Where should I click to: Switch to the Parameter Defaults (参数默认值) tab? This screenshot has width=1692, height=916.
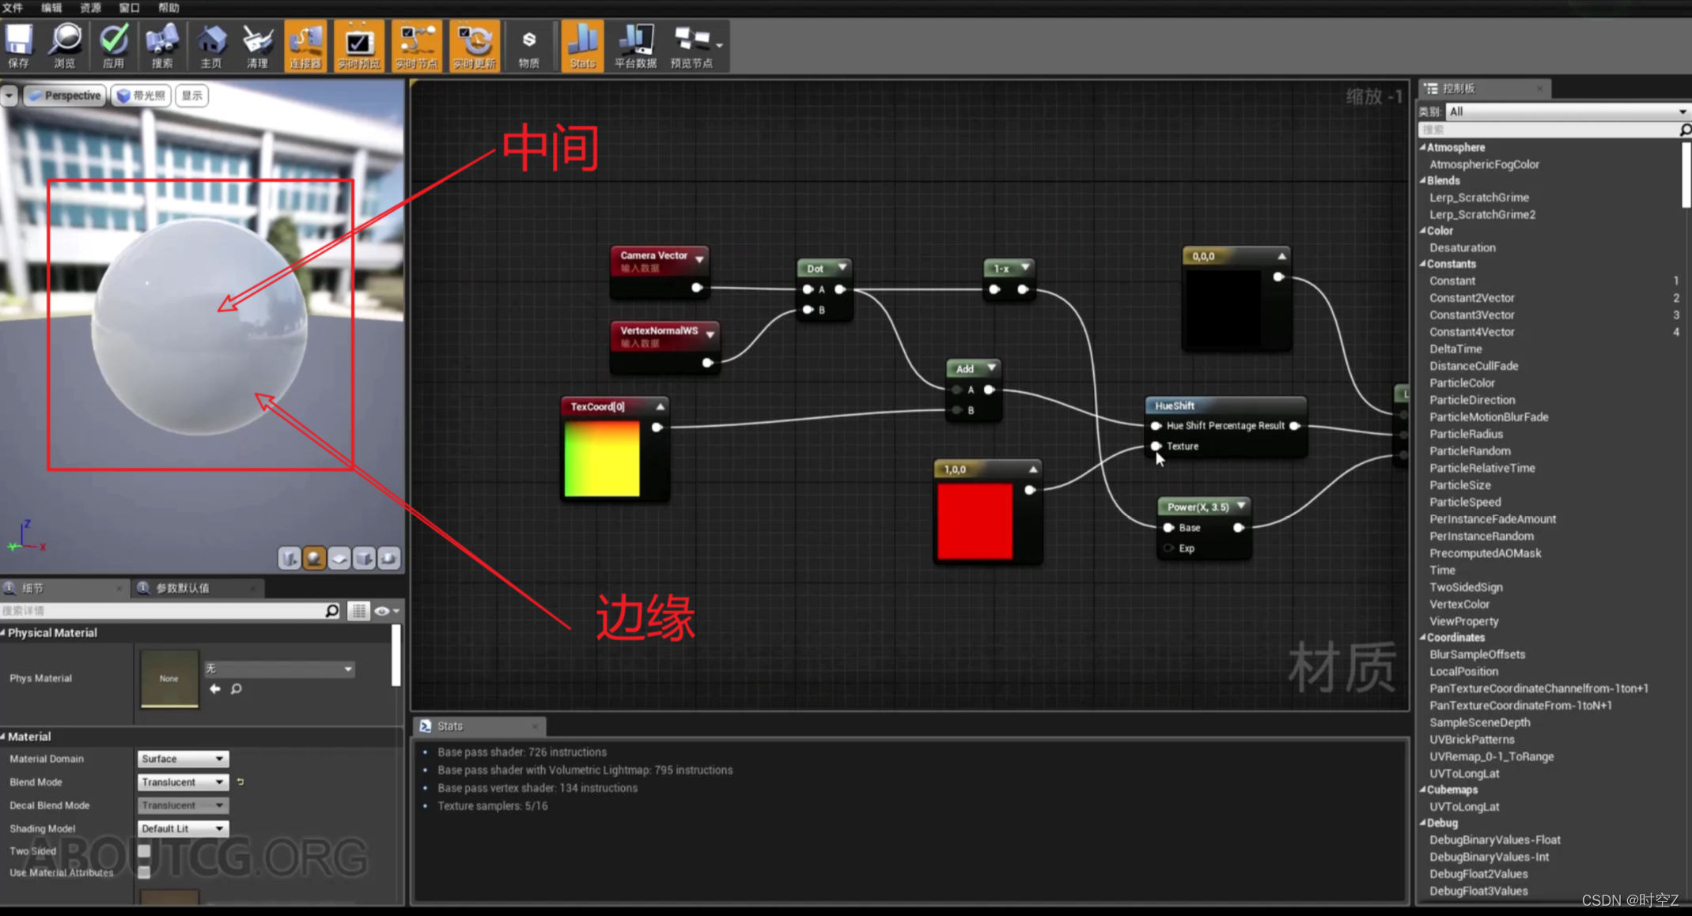tap(183, 588)
